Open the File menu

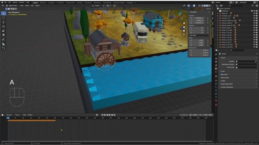click(5, 2)
